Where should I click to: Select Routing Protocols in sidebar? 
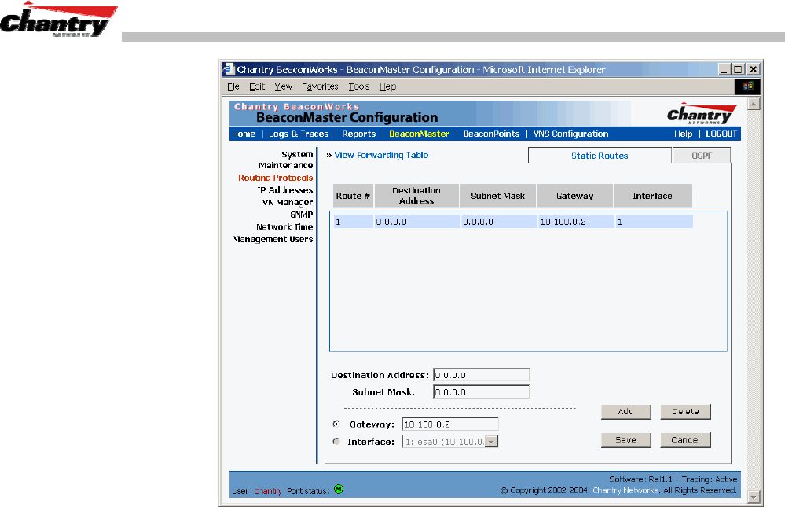[x=275, y=178]
